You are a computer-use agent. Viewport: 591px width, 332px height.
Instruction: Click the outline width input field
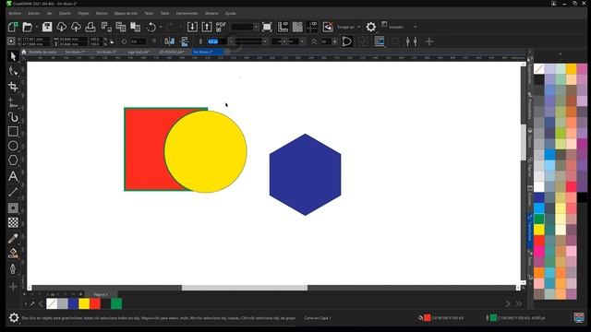217,41
